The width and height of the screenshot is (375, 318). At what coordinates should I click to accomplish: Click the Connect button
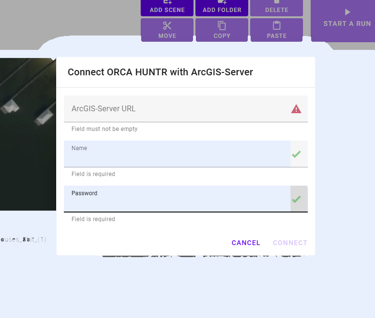pos(290,243)
